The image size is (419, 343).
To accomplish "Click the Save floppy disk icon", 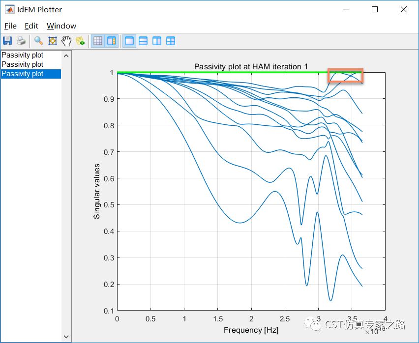I will click(x=7, y=41).
